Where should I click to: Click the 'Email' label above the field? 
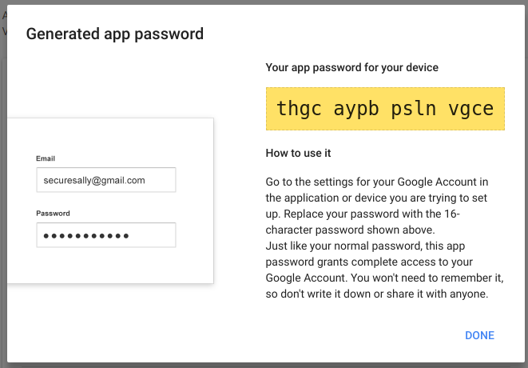(x=46, y=158)
